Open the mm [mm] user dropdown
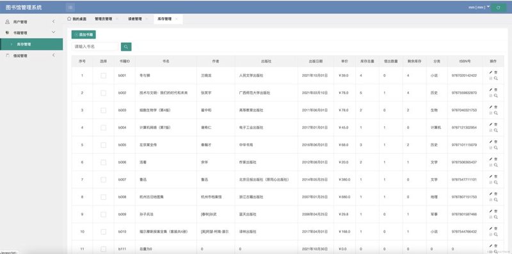Image resolution: width=512 pixels, height=254 pixels. tap(479, 7)
